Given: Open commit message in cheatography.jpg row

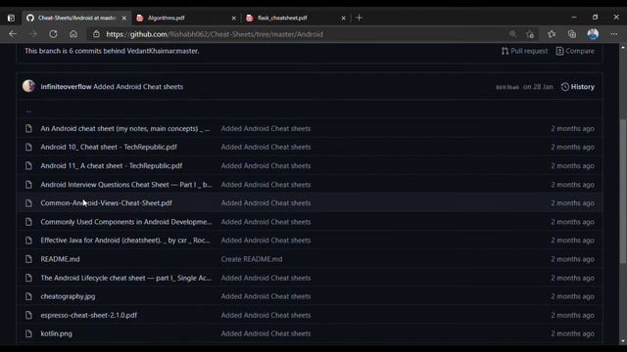Looking at the screenshot, I should click(x=265, y=296).
